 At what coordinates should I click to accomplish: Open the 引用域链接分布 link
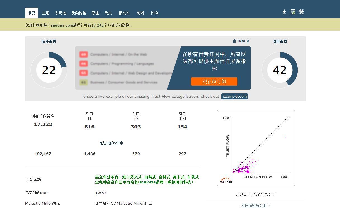tap(256, 205)
